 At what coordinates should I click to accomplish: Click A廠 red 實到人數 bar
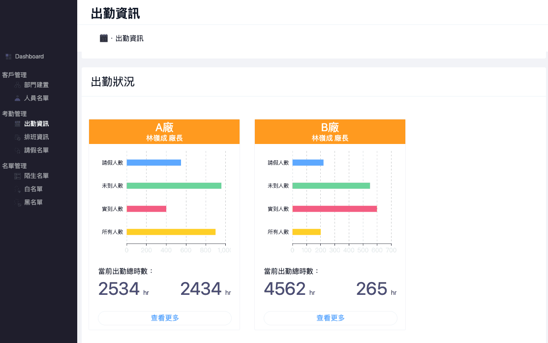pos(147,209)
